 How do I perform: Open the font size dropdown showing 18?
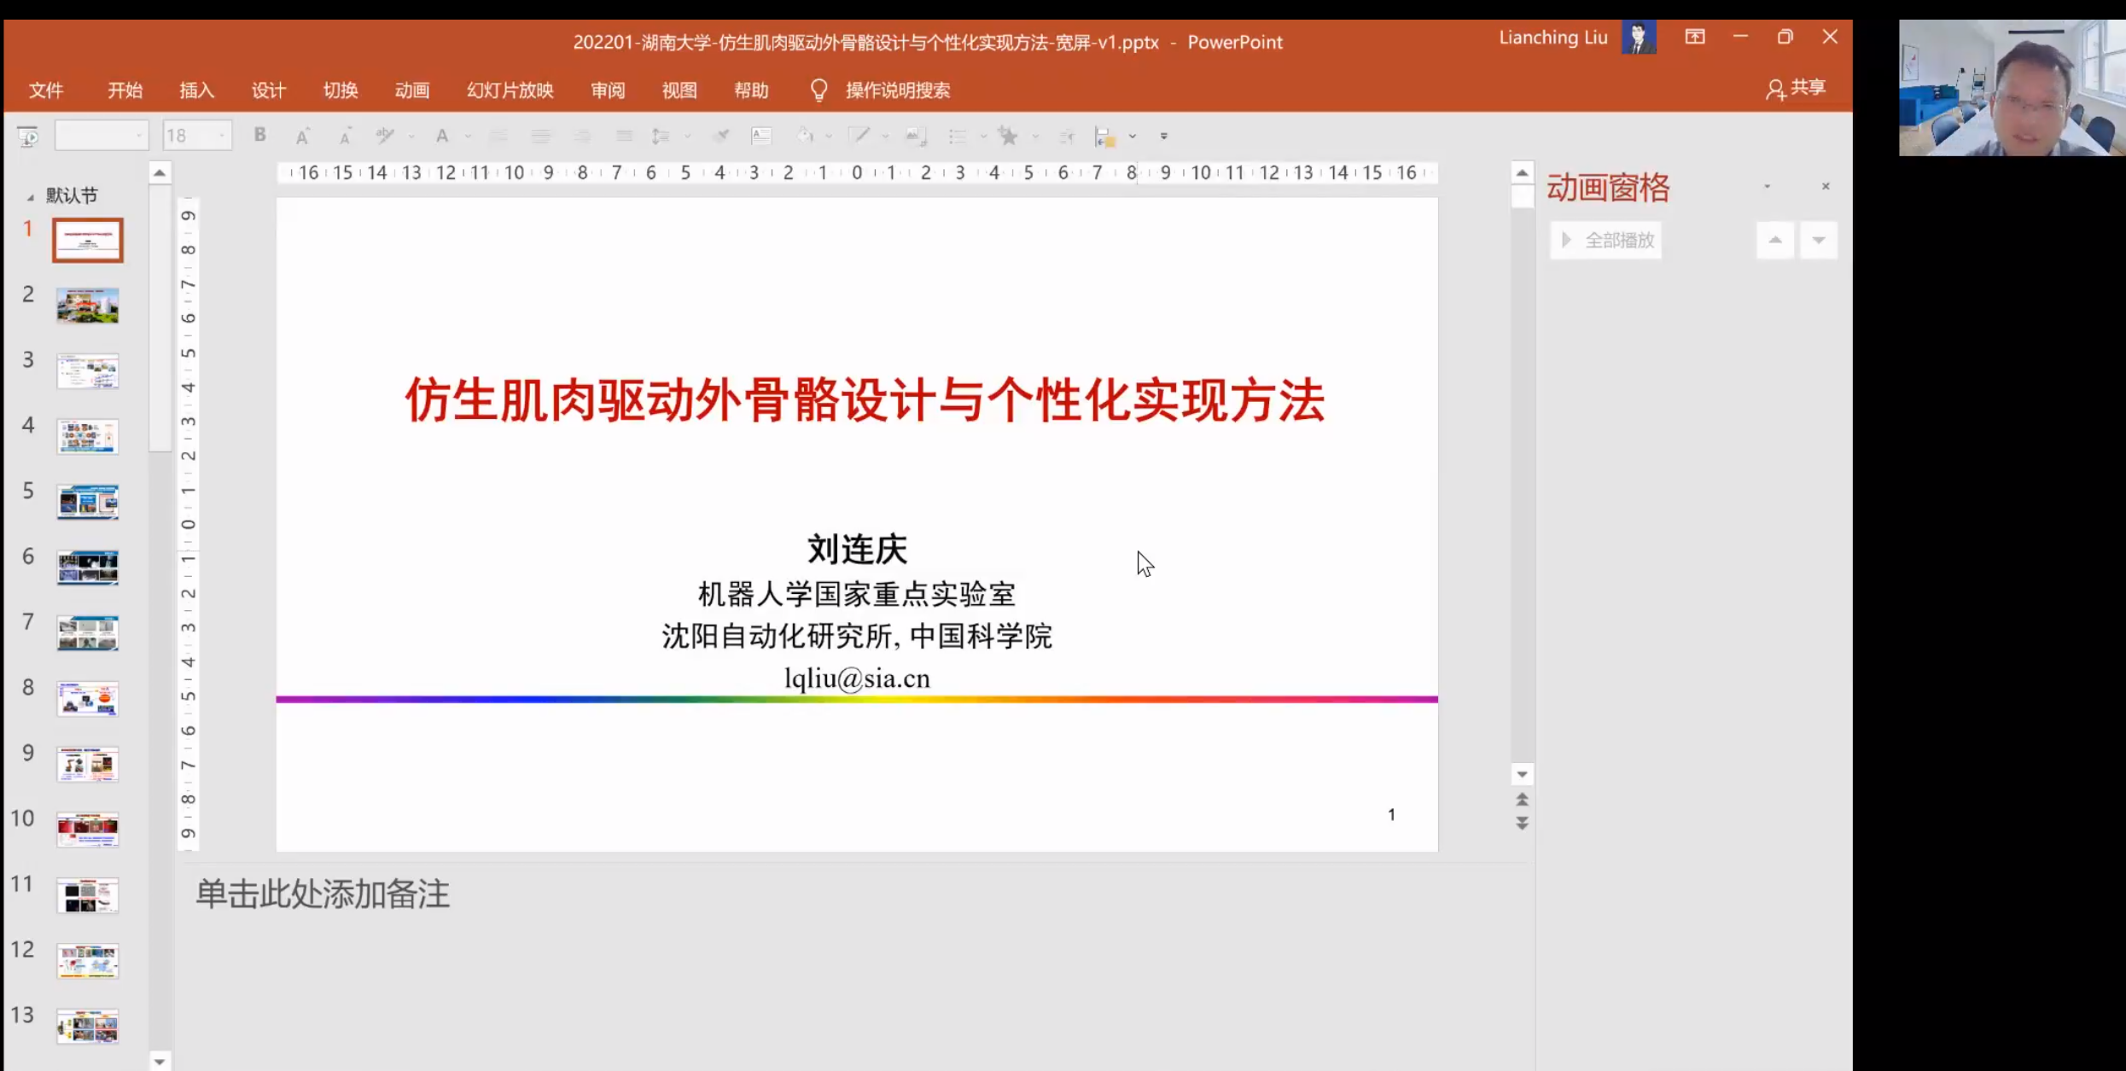[x=222, y=136]
